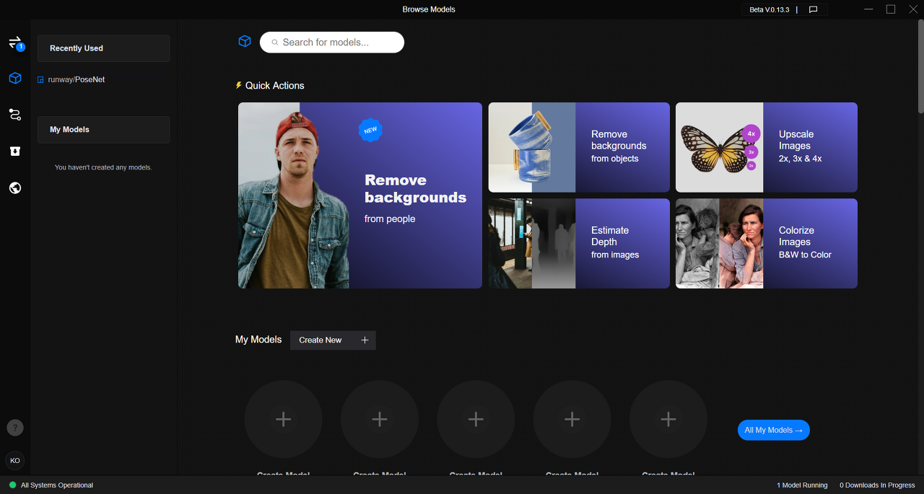Click the Quick Actions heading
The height and width of the screenshot is (494, 924).
coord(275,85)
